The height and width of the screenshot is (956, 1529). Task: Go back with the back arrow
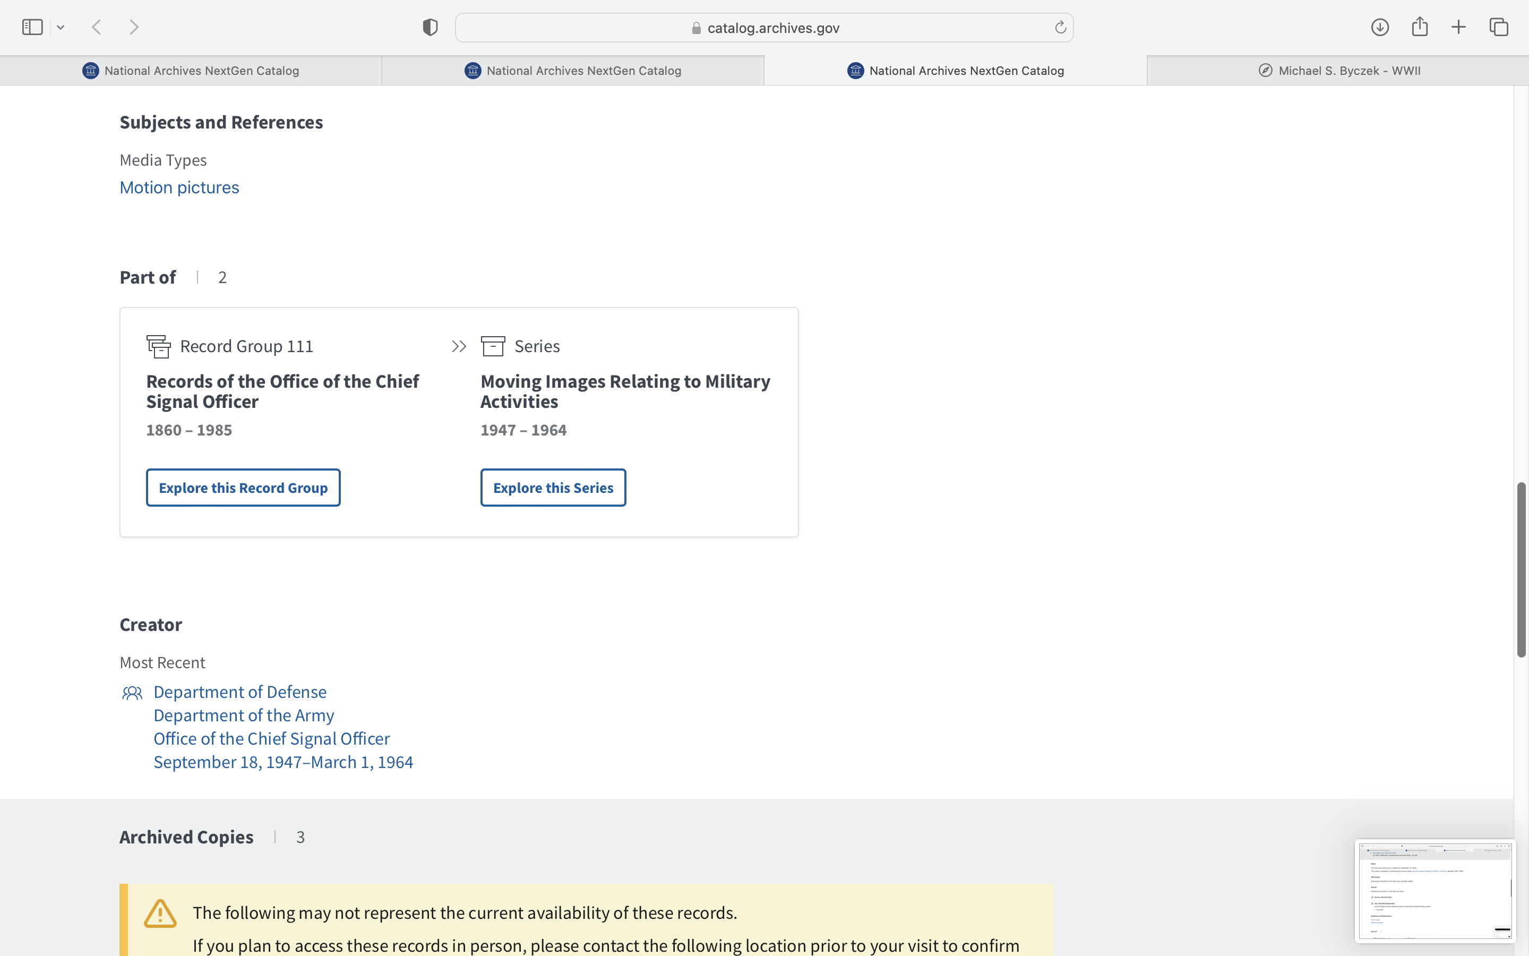[x=97, y=27]
